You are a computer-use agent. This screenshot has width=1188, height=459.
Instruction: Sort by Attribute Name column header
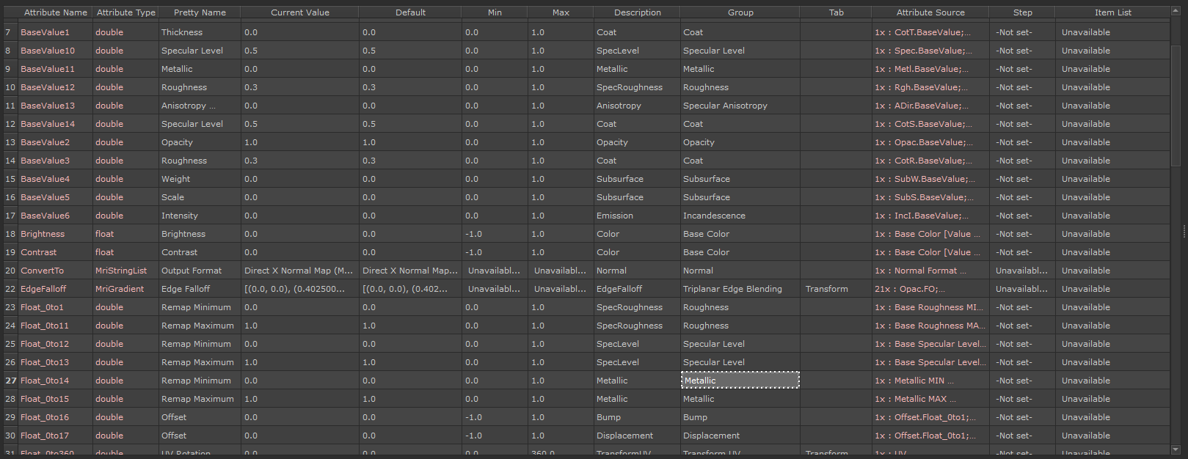pyautogui.click(x=55, y=12)
